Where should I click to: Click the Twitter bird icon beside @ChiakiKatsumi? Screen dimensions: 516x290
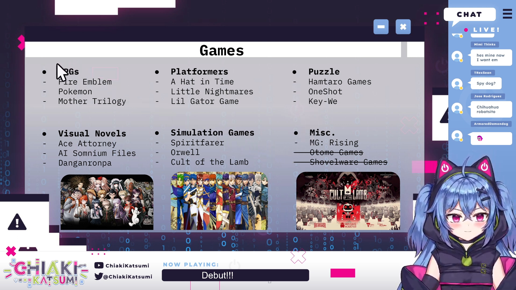(98, 276)
